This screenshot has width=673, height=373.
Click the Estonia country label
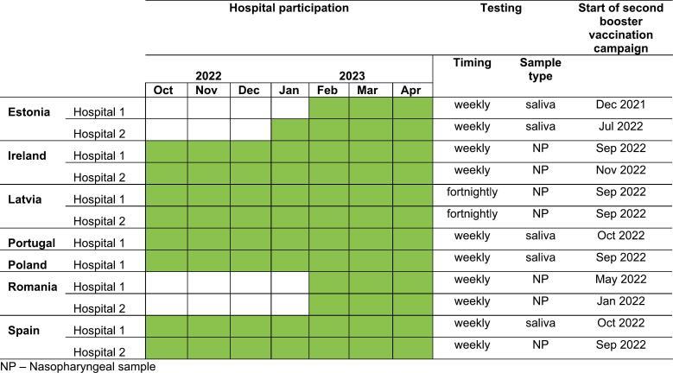coord(29,111)
